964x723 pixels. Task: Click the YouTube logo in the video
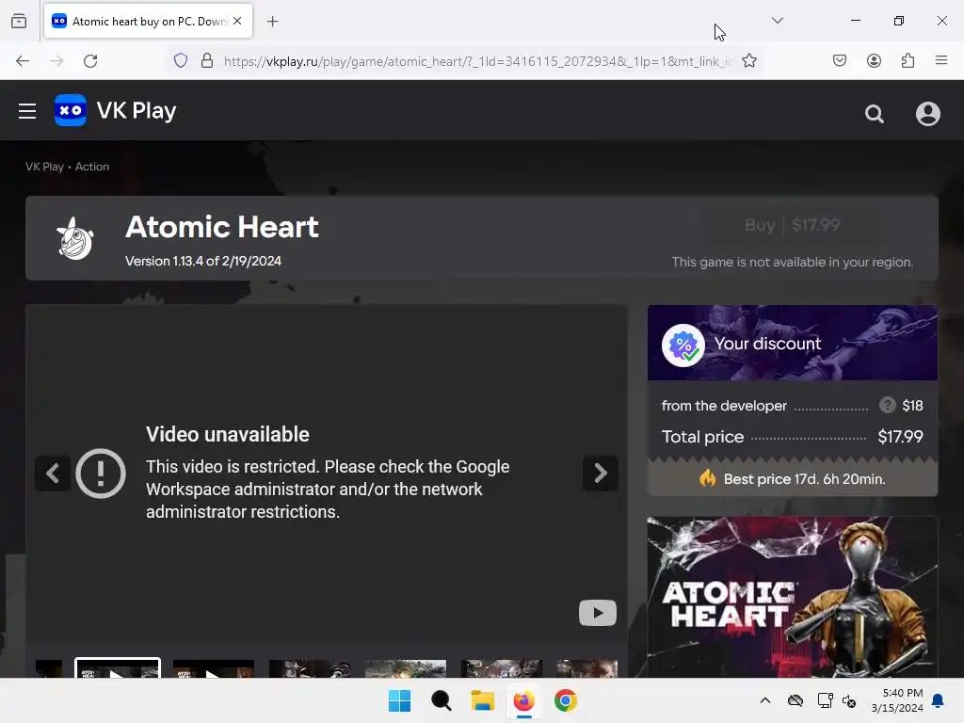[x=598, y=612]
